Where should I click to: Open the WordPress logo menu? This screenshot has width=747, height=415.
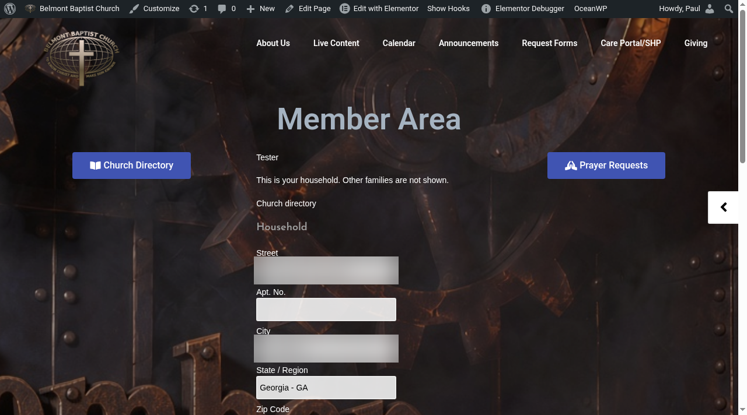pyautogui.click(x=10, y=9)
